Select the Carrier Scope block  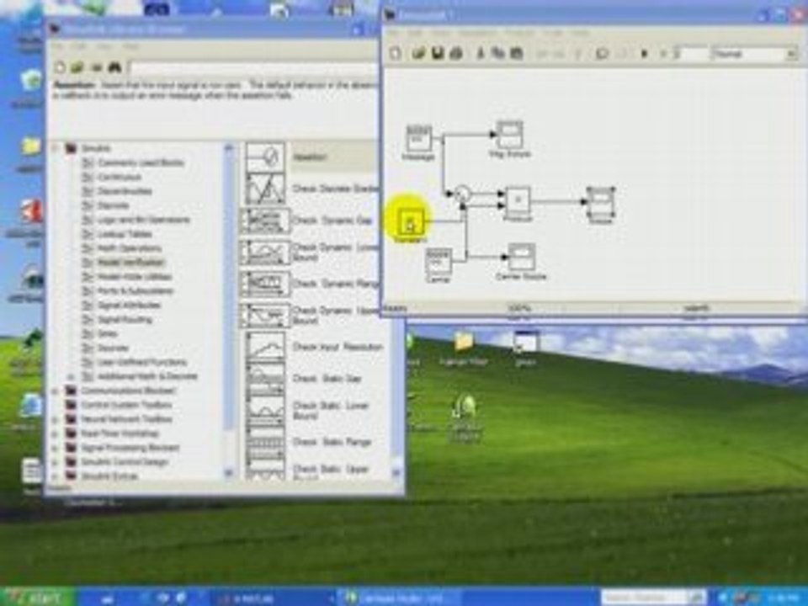pyautogui.click(x=522, y=258)
